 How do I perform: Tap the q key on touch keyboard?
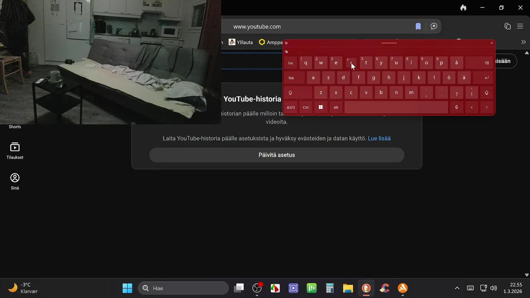[x=306, y=63]
